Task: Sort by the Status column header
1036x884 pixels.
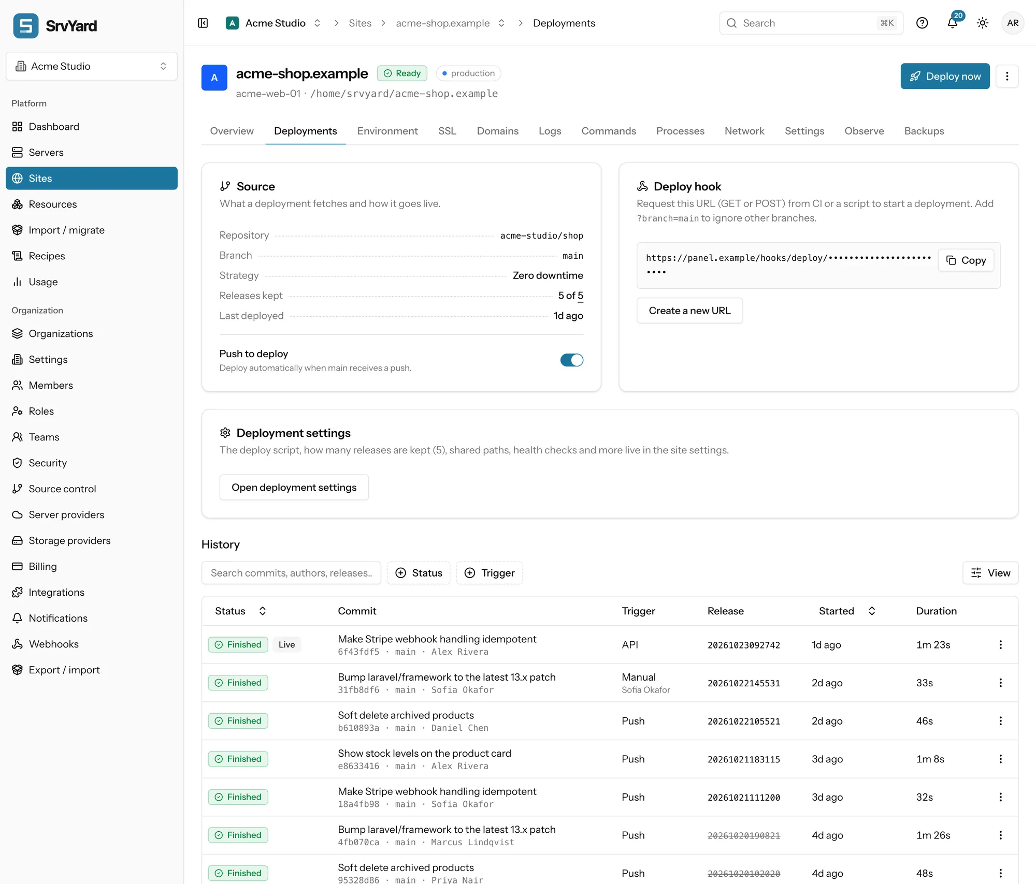Action: point(240,611)
